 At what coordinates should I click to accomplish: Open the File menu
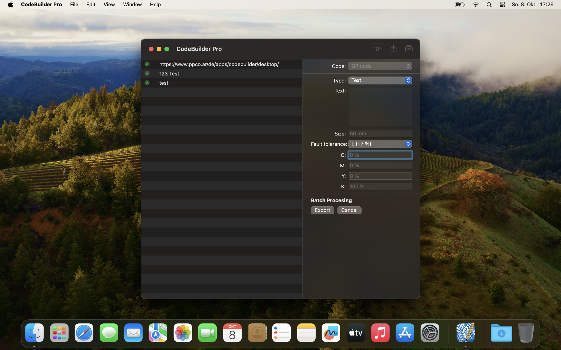74,5
